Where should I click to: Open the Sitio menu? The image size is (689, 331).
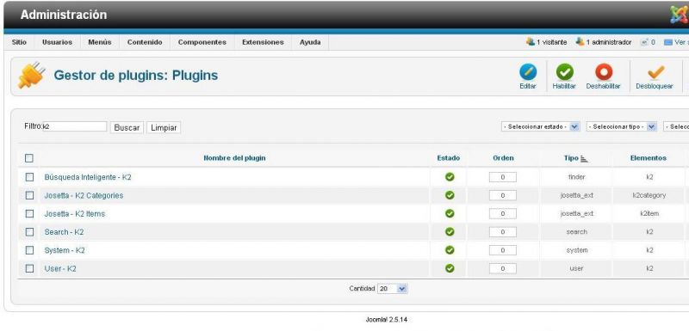pos(19,42)
